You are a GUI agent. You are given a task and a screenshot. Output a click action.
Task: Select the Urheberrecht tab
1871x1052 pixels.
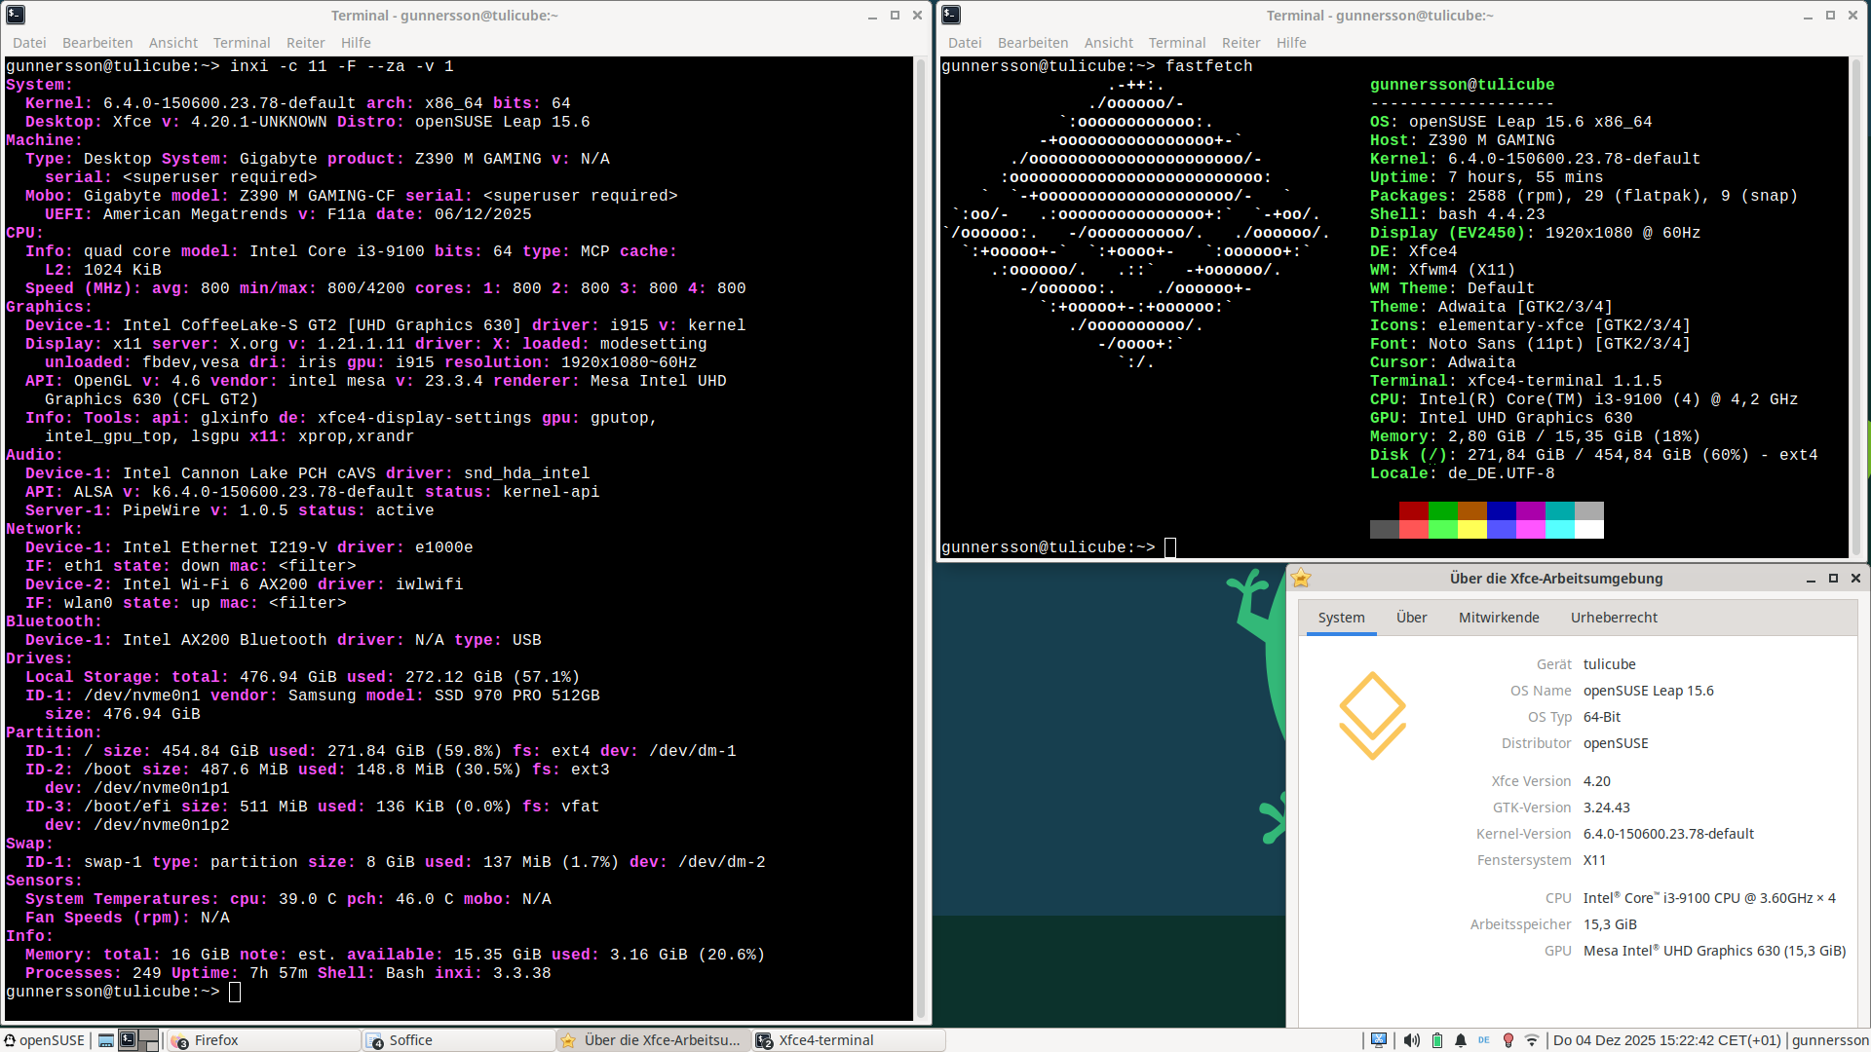pyautogui.click(x=1613, y=618)
